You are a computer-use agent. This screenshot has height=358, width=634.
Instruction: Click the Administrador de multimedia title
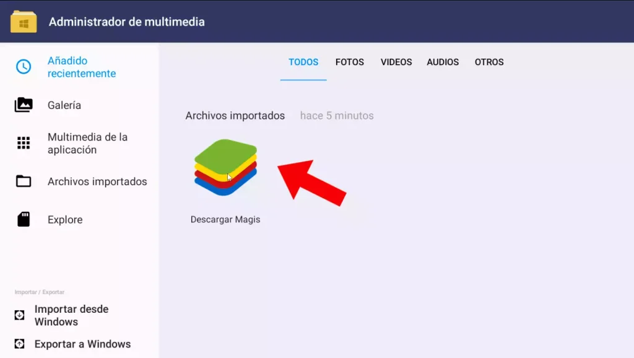(x=126, y=22)
